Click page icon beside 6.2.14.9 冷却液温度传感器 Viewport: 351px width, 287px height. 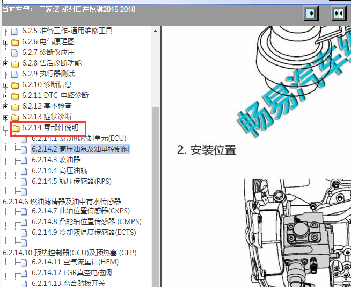[24, 233]
